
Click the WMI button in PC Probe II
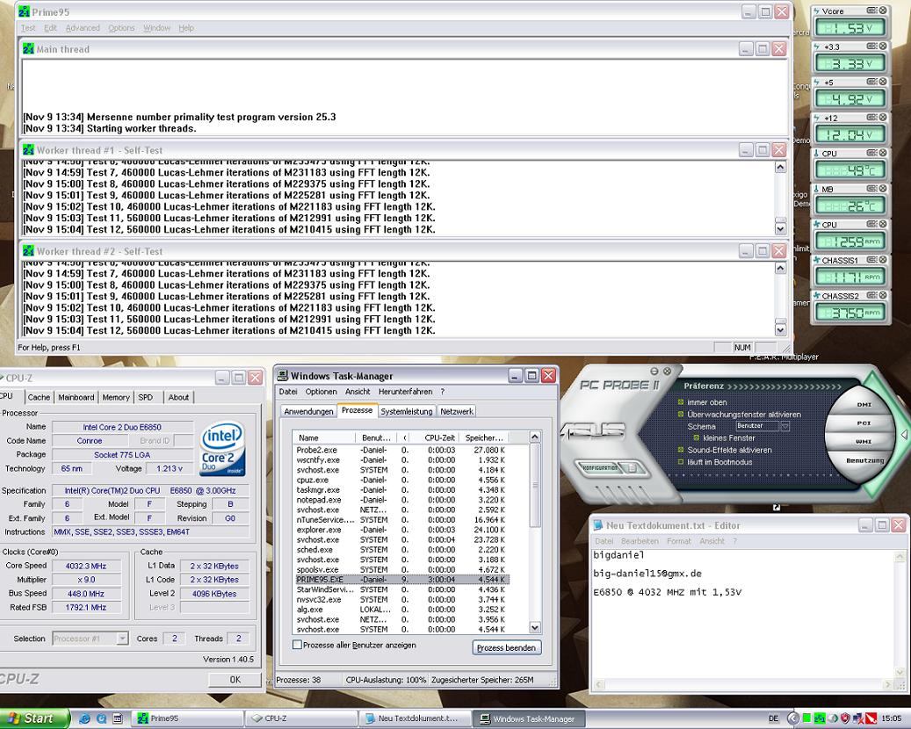(x=864, y=442)
